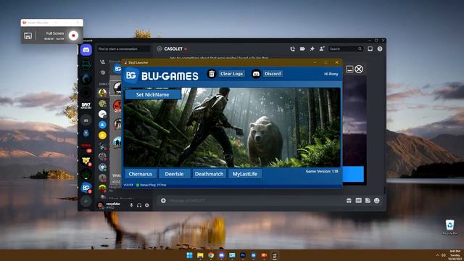Open the DayZ server icon in Discord sidebar

tap(86, 106)
